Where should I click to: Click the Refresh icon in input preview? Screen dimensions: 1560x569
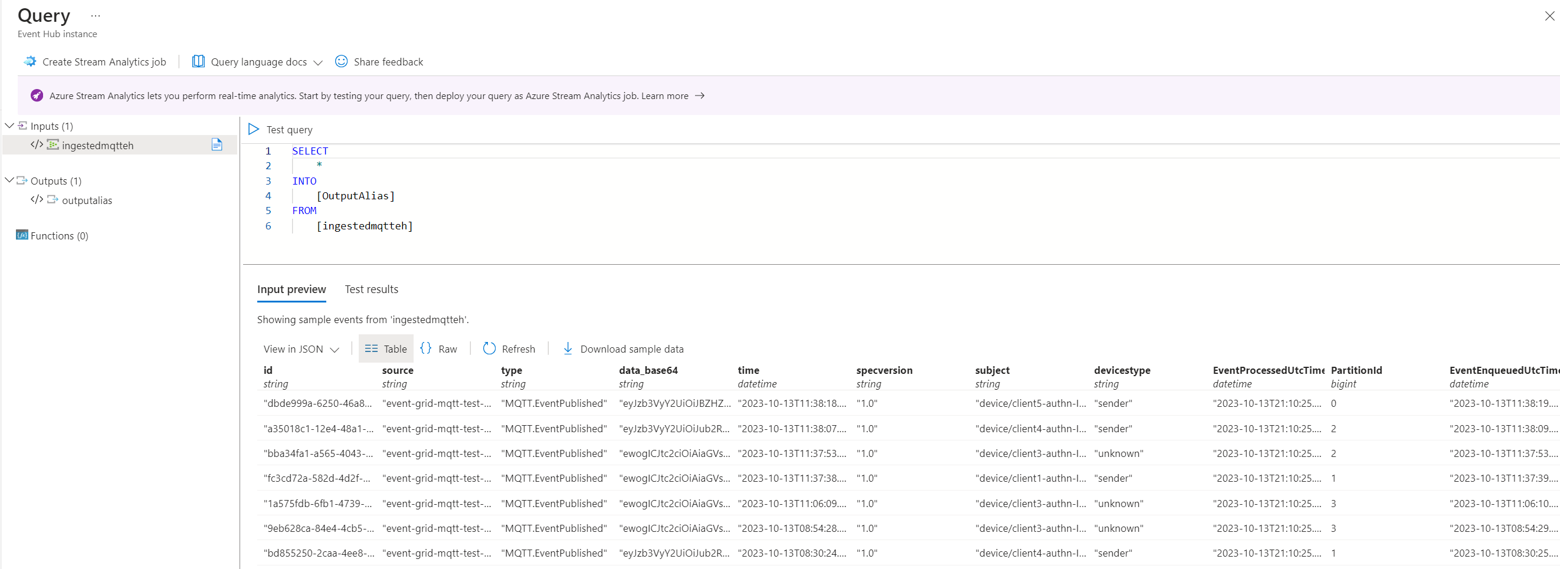[x=489, y=349]
